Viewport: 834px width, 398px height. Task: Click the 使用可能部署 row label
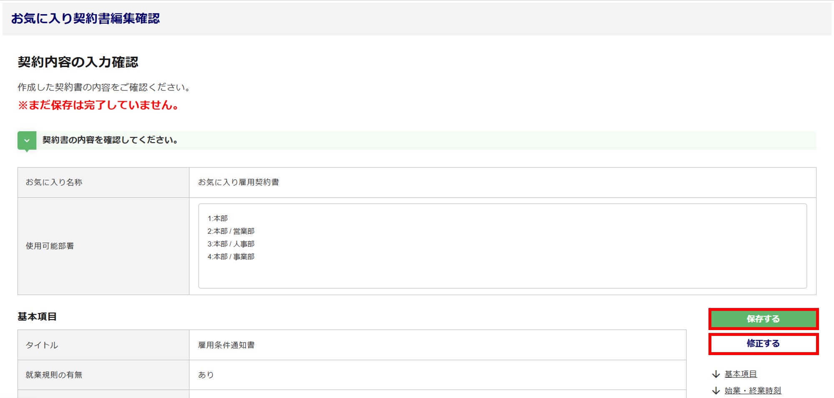pyautogui.click(x=50, y=246)
